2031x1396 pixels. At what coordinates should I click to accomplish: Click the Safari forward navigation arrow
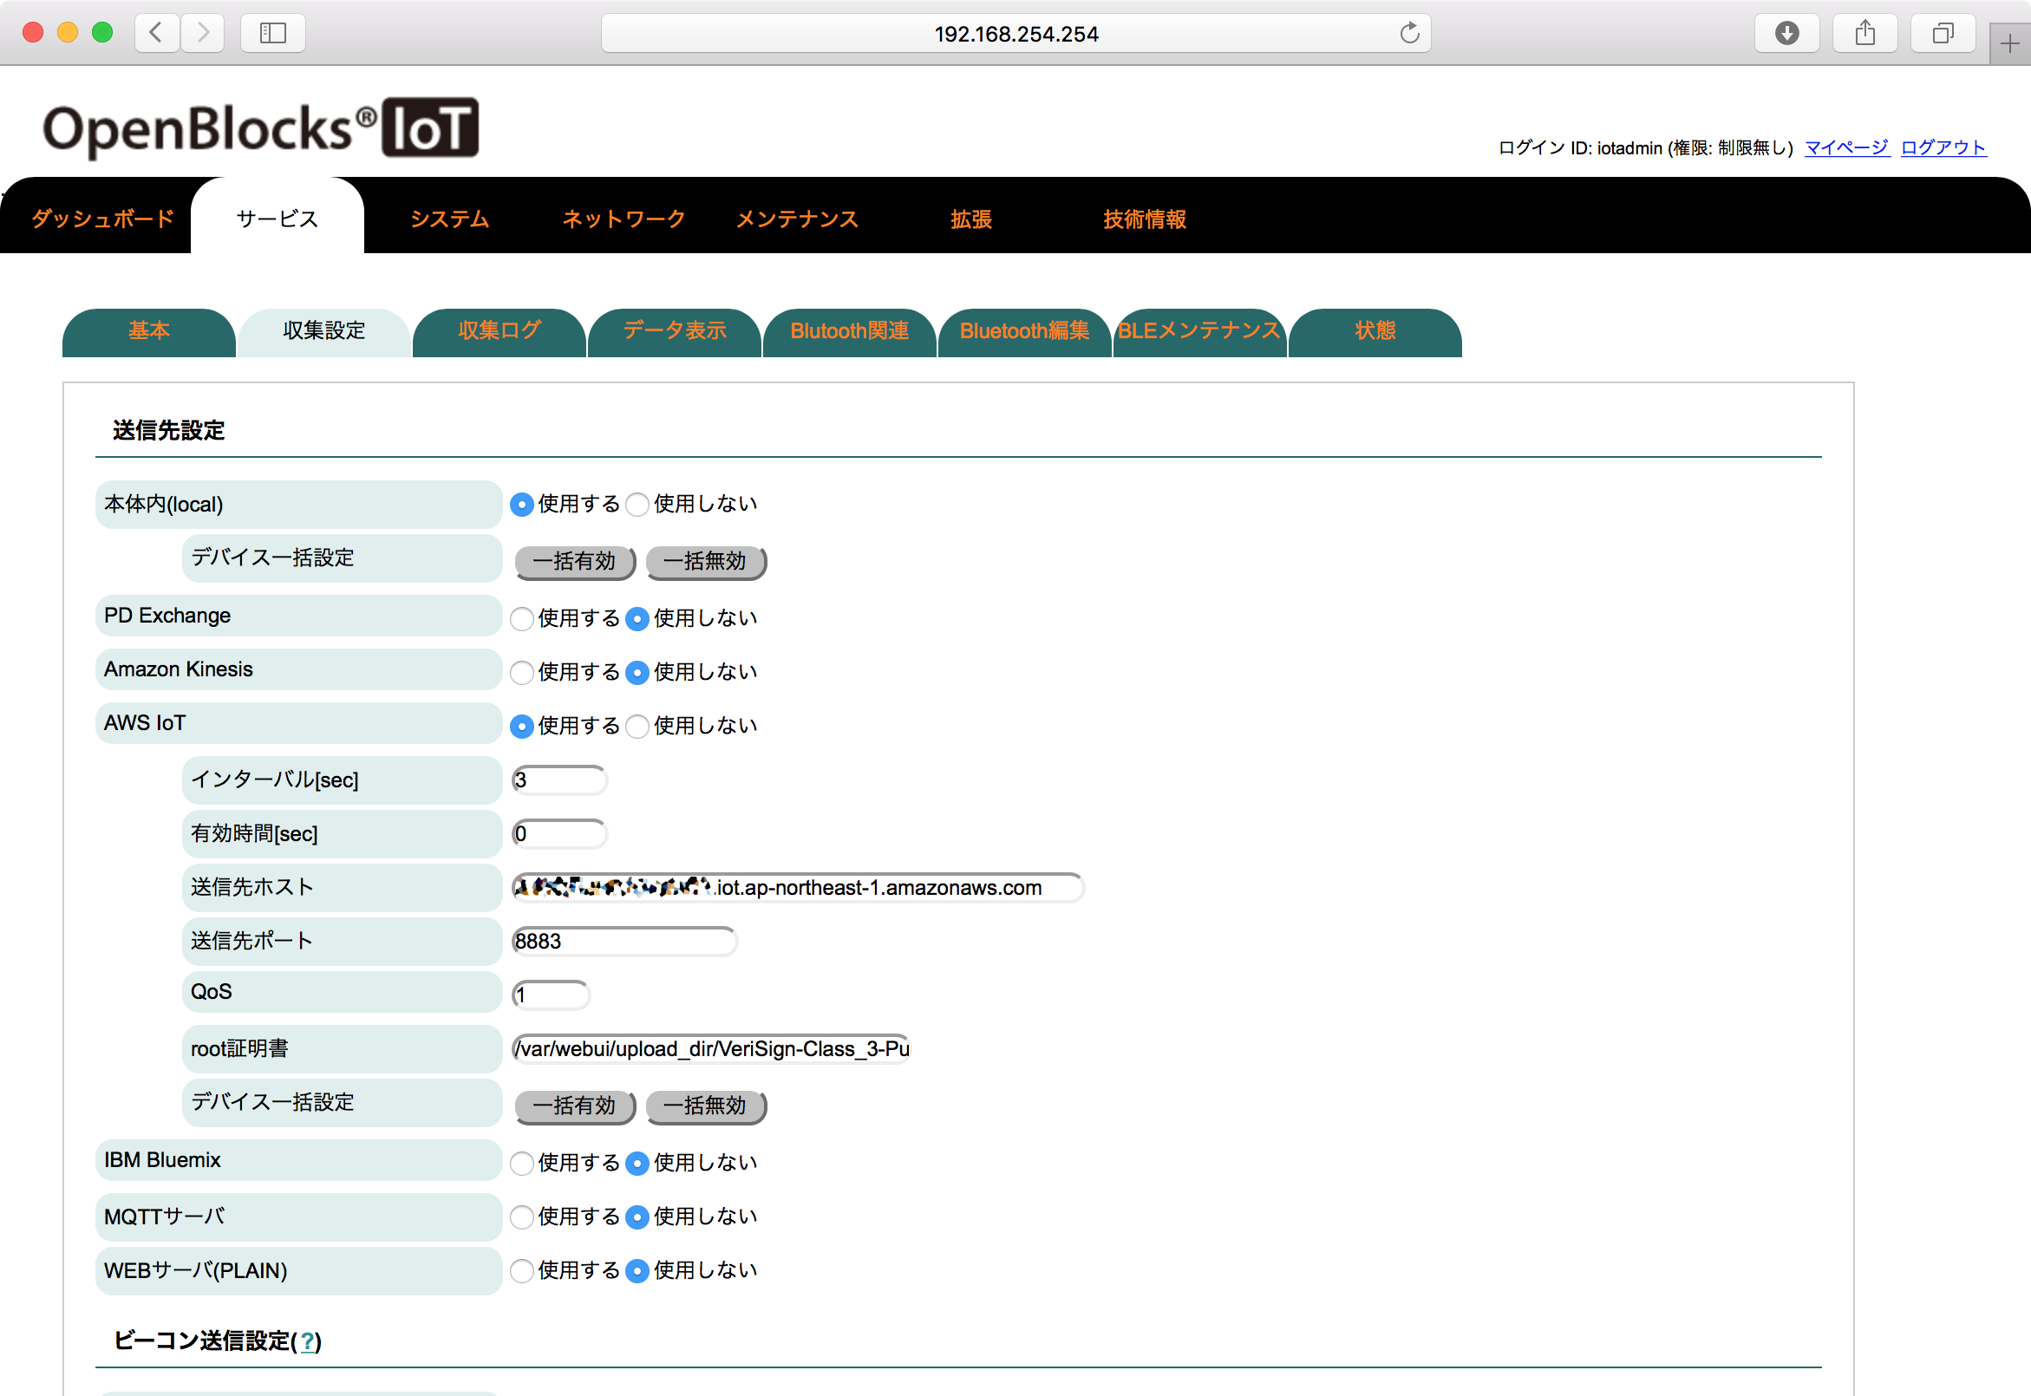(x=203, y=33)
